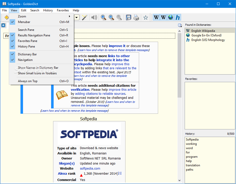The width and height of the screenshot is (236, 184).
Task: Click the new tab plus icon
Action: pos(3,25)
